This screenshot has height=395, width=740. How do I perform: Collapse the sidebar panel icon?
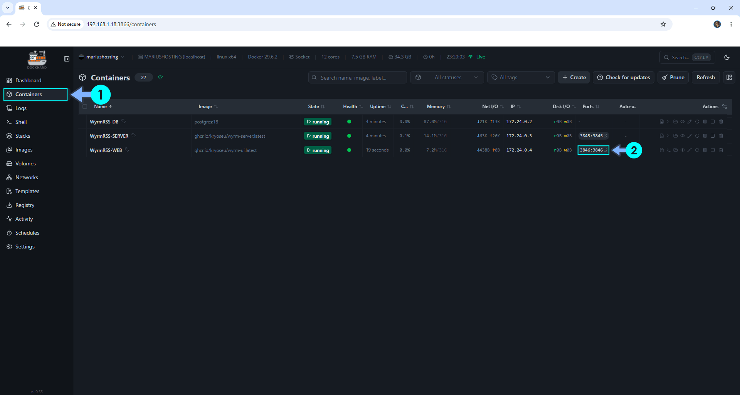(67, 59)
